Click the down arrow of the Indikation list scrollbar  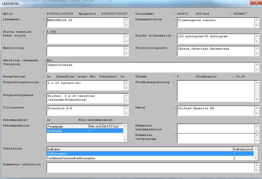256,158
